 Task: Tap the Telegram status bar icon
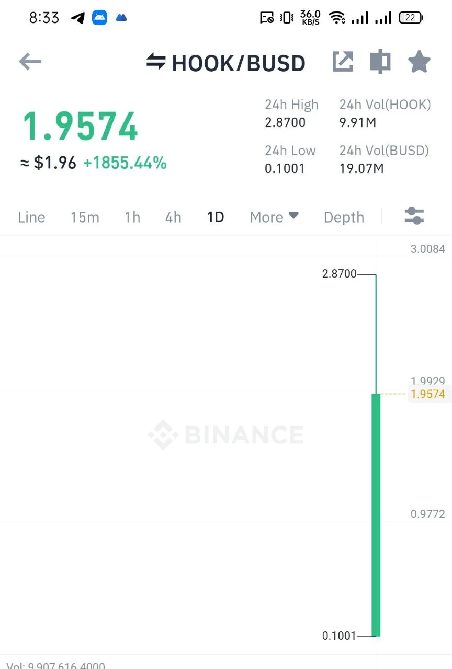pyautogui.click(x=78, y=18)
